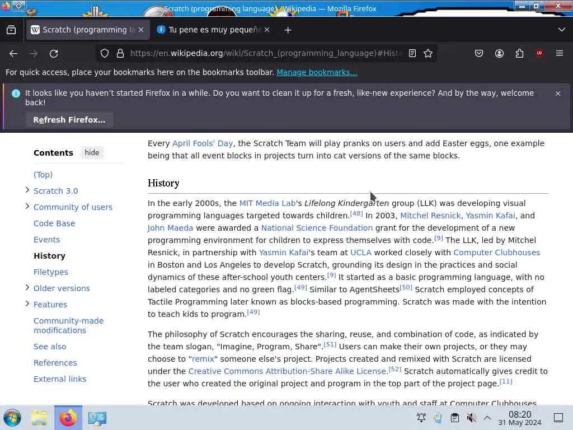Viewport: 573px width, 430px height.
Task: Open National Science Foundation link
Action: [317, 228]
